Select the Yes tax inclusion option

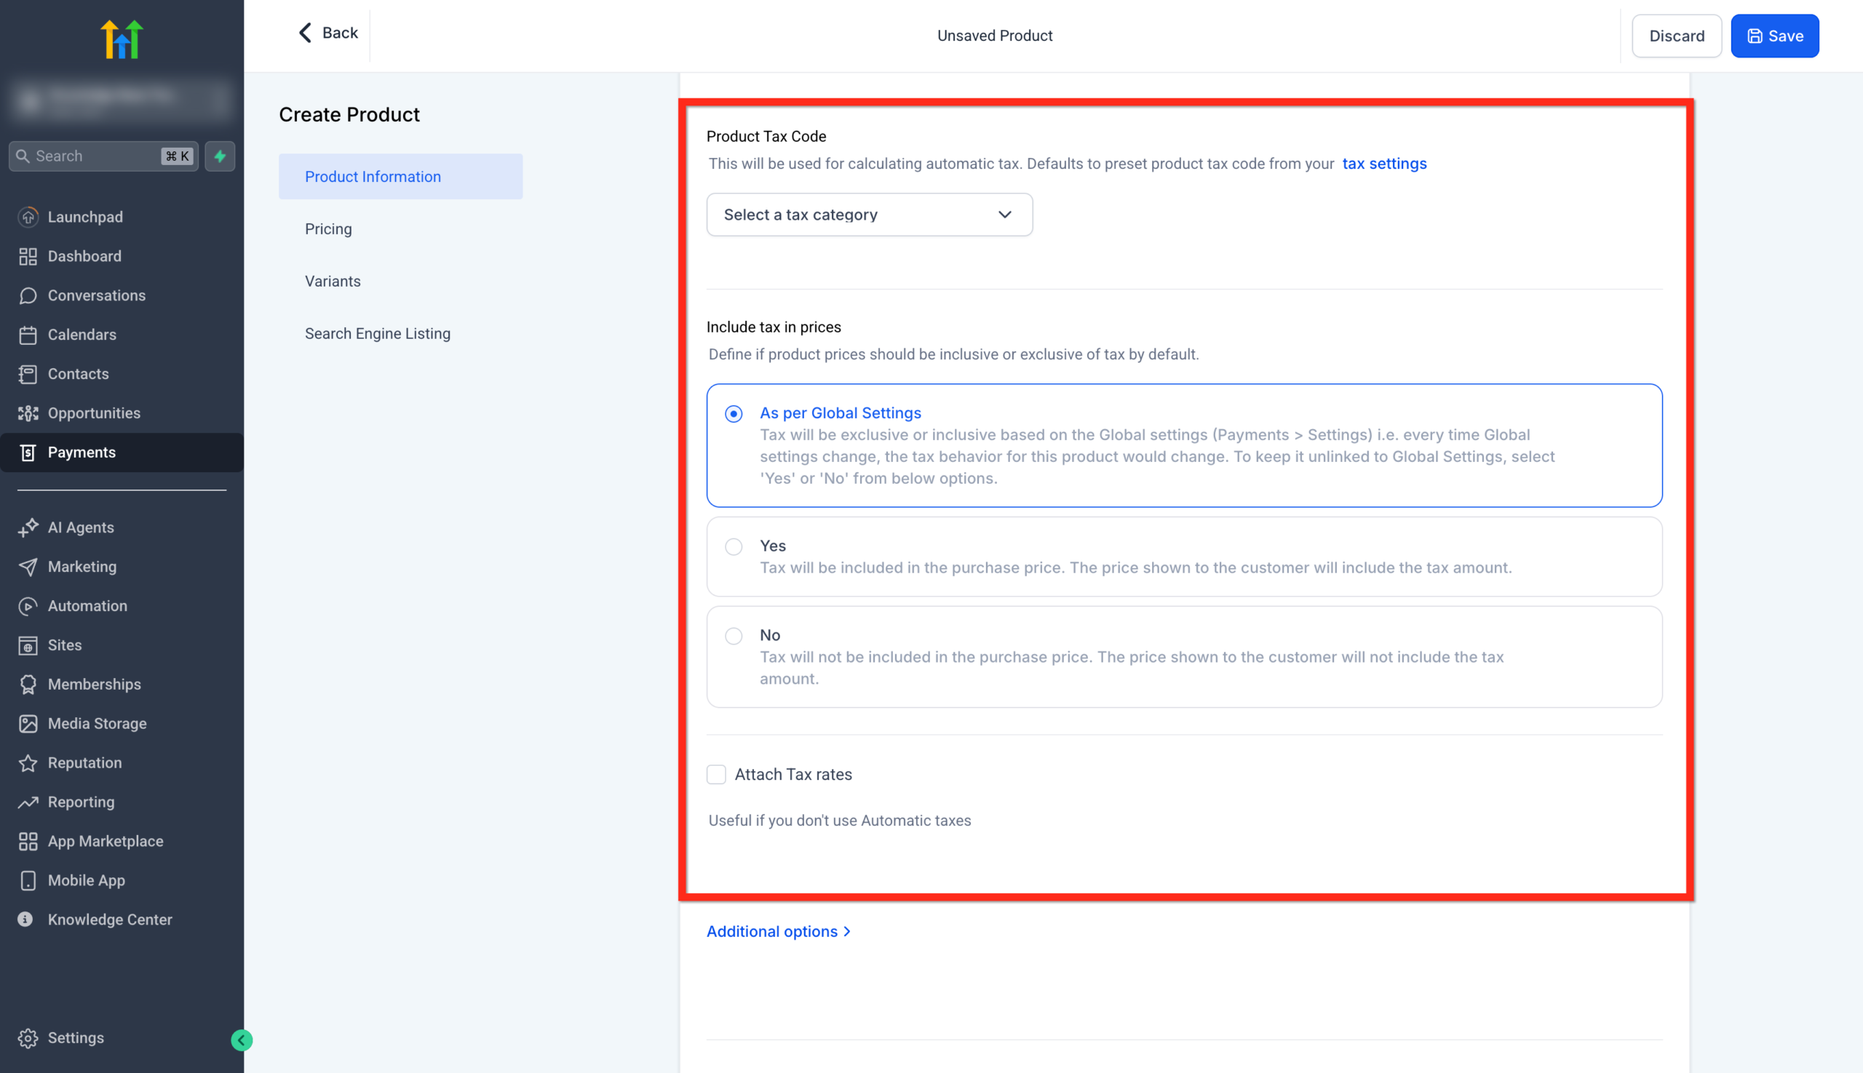click(x=733, y=546)
